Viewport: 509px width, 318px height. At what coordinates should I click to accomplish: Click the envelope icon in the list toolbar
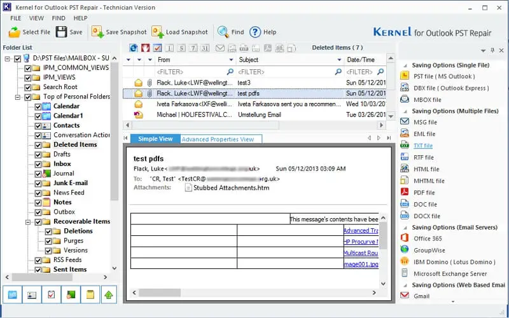coord(220,48)
